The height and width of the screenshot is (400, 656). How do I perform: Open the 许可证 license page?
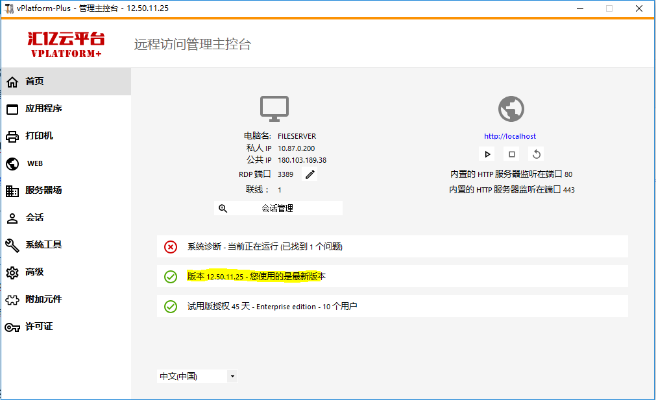click(x=39, y=327)
